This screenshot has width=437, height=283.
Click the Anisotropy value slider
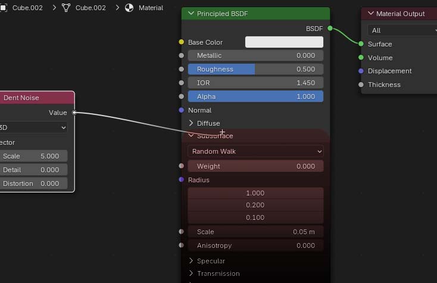coord(255,245)
